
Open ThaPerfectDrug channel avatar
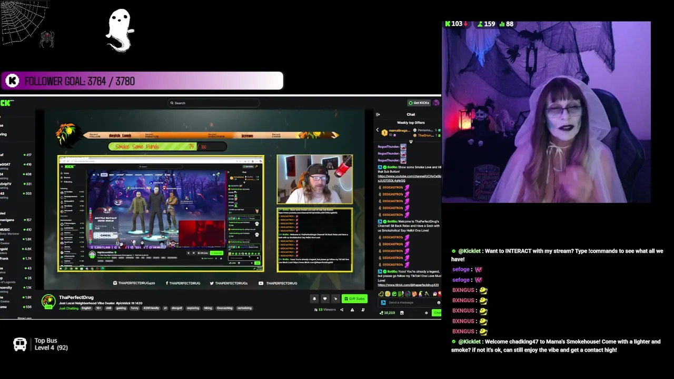(x=48, y=302)
